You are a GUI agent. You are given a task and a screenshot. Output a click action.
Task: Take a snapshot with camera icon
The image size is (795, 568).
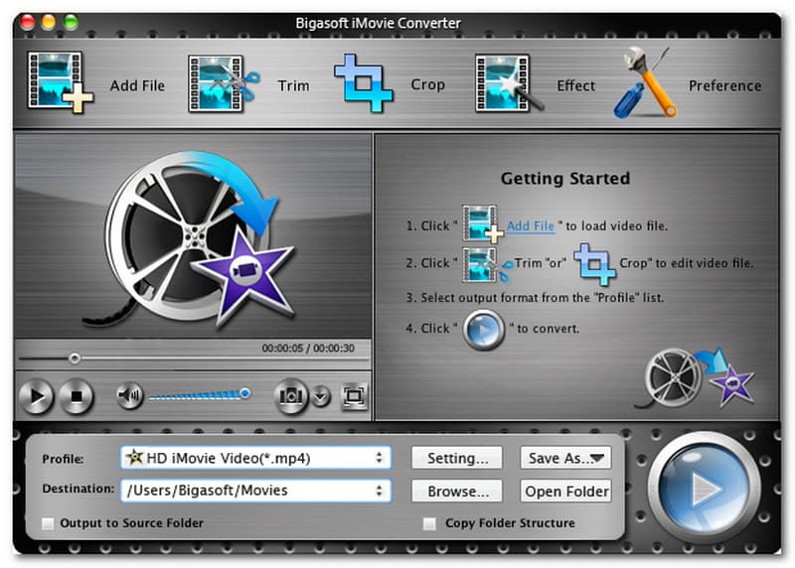(290, 397)
